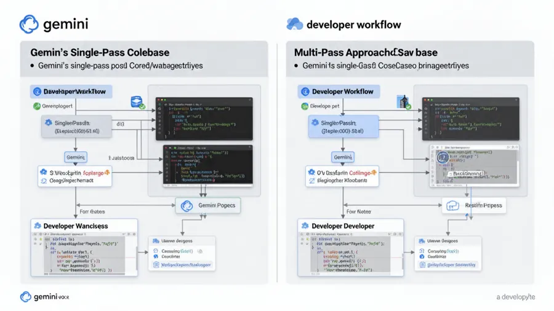Click the 'Forr Gaters' label
This screenshot has height=311, width=554.
(x=92, y=211)
